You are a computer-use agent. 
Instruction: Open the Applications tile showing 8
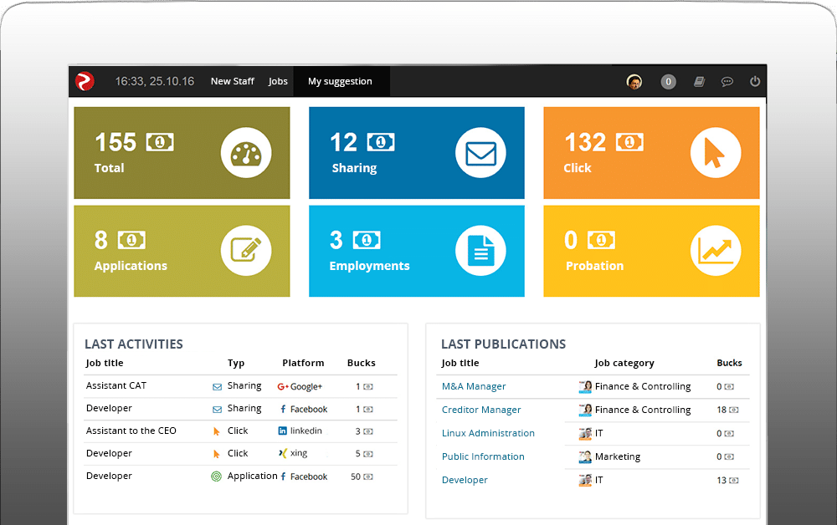pyautogui.click(x=182, y=251)
